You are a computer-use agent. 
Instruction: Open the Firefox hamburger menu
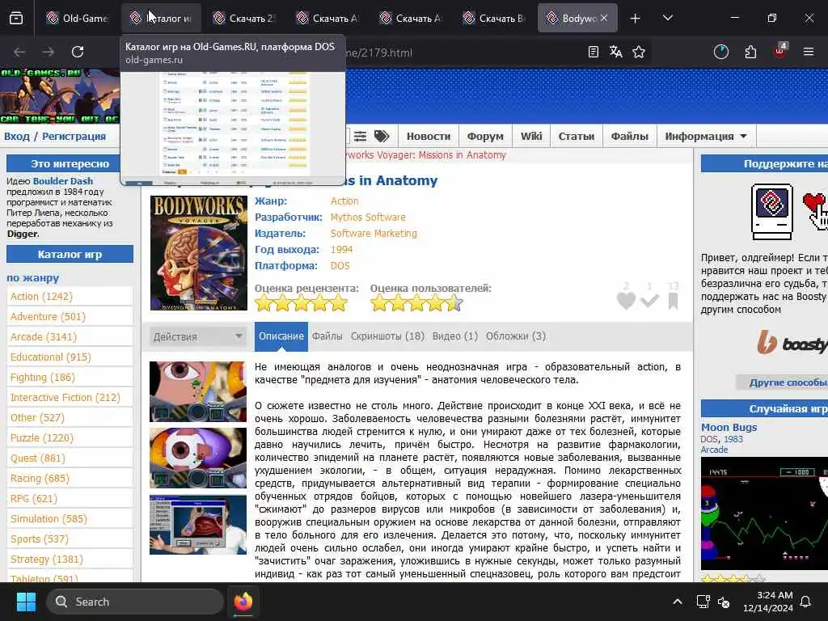[809, 52]
